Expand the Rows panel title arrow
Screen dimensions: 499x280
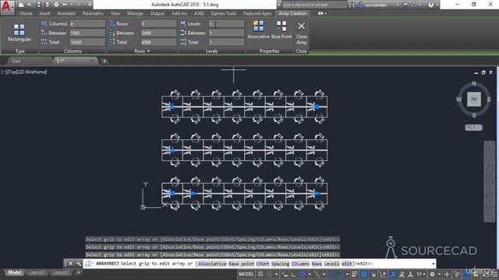click(149, 51)
